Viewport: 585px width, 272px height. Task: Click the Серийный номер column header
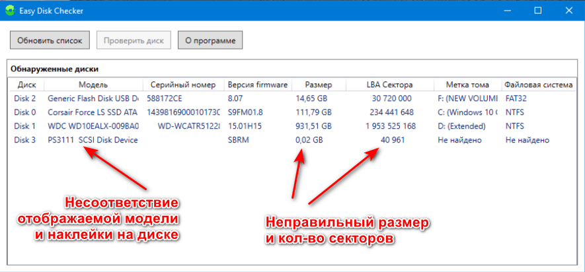pos(183,85)
